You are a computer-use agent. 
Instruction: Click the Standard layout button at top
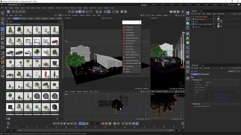click(144, 5)
